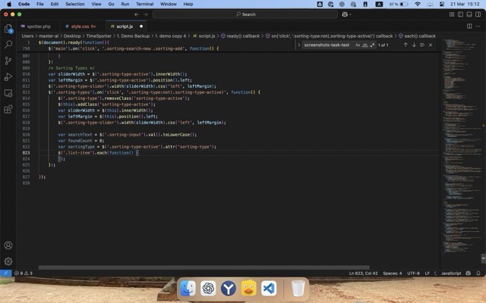
Task: Open the Accounts menu icon
Action: (x=8, y=245)
